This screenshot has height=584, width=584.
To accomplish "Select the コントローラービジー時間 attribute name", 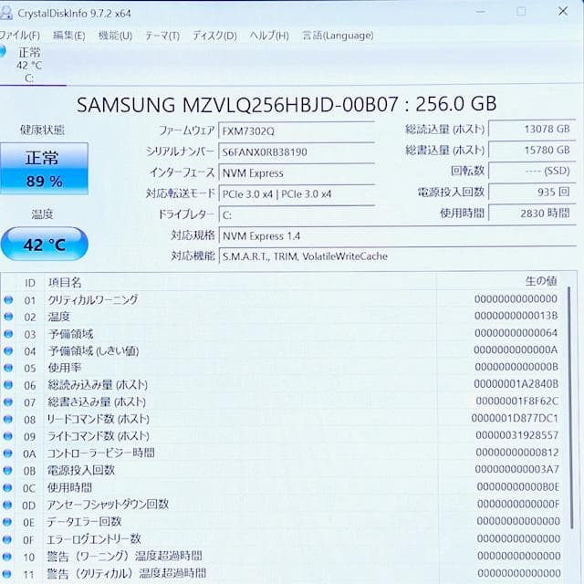I will coord(100,454).
